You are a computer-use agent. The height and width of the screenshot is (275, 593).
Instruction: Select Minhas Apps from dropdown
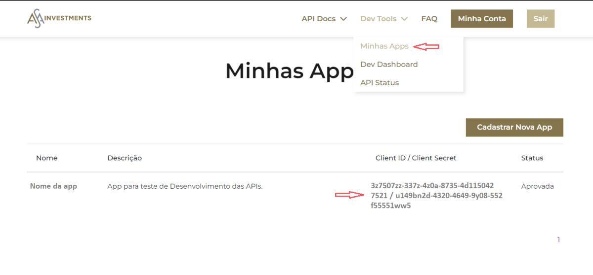pos(384,46)
